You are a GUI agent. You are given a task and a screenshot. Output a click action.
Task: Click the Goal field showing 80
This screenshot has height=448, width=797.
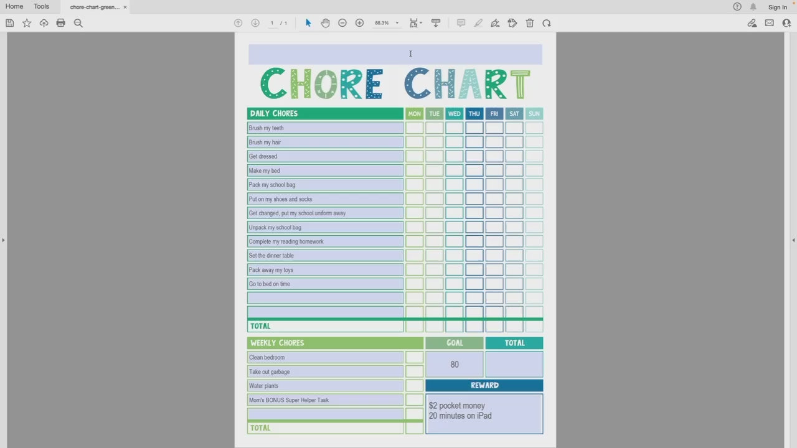[454, 365]
